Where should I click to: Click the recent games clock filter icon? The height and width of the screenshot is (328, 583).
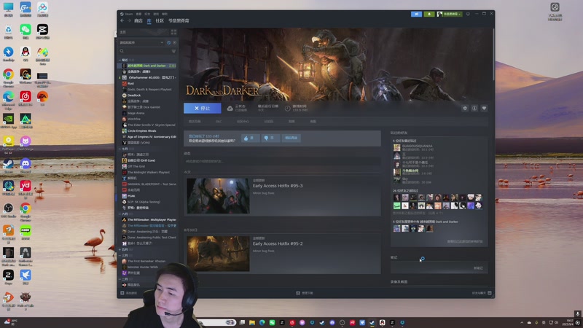168,43
